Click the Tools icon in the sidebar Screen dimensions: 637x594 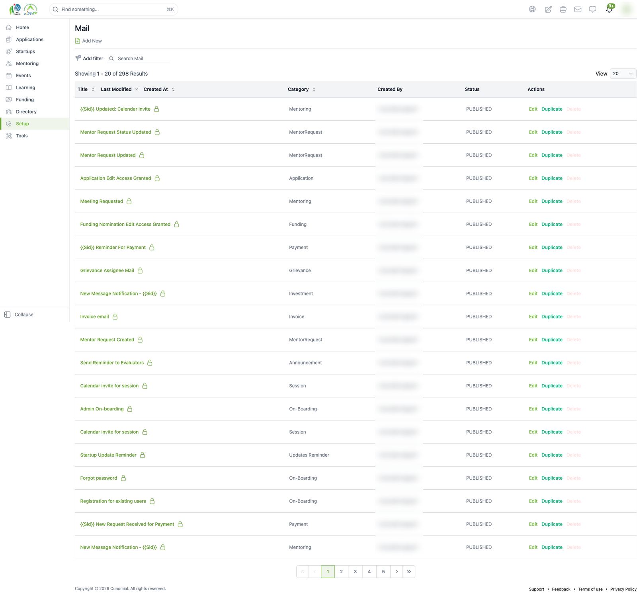click(9, 136)
